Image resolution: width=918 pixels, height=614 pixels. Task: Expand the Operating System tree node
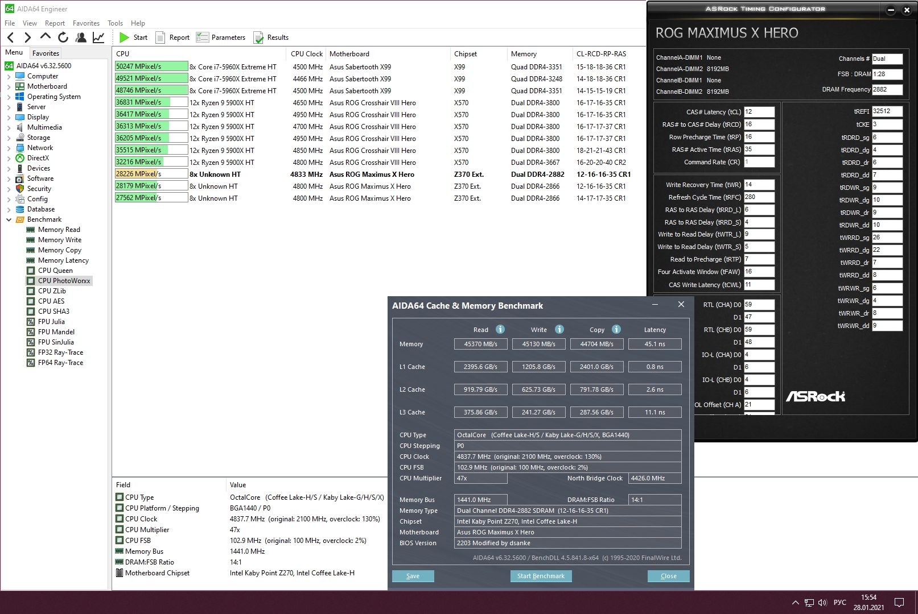[x=9, y=97]
